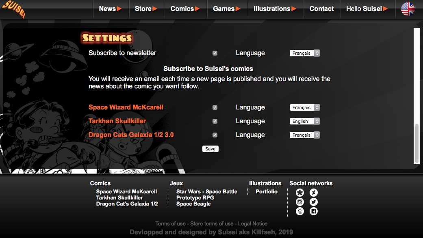
Task: Open the Prototype RPG link
Action: pyautogui.click(x=195, y=197)
